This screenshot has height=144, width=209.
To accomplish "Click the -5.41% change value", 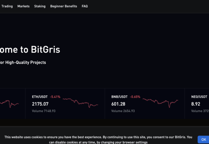I will tap(55, 97).
